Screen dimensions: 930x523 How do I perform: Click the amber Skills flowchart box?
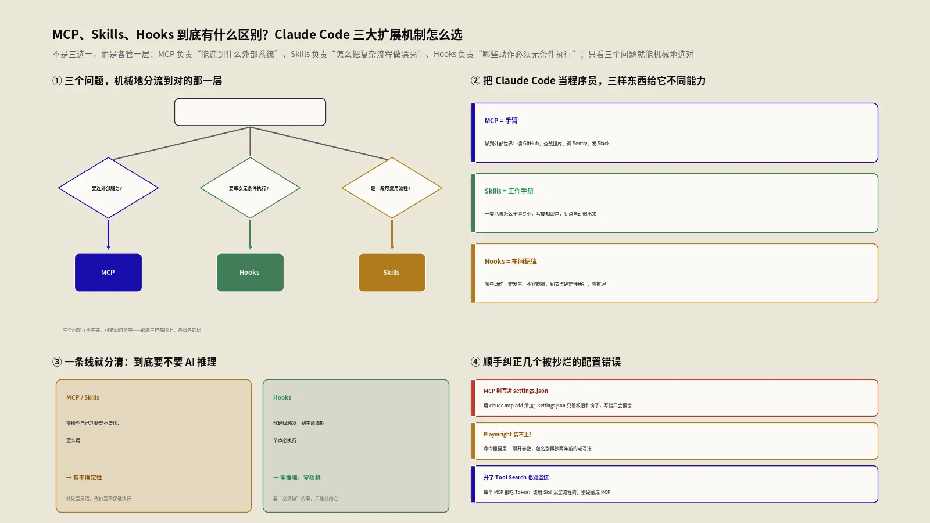(392, 273)
